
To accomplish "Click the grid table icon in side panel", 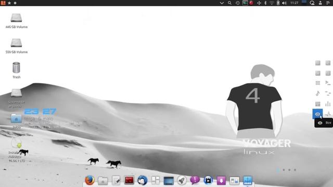I will [318, 104].
